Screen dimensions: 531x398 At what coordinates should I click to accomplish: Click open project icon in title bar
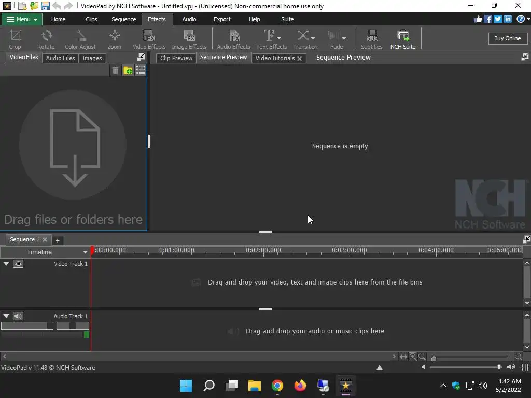[34, 6]
